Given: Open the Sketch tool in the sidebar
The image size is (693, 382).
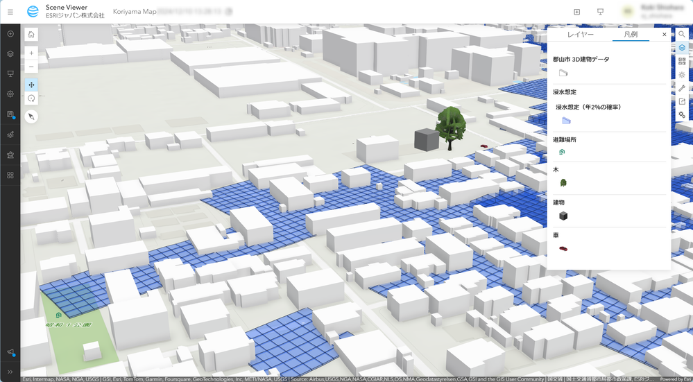Looking at the screenshot, I should point(10,134).
